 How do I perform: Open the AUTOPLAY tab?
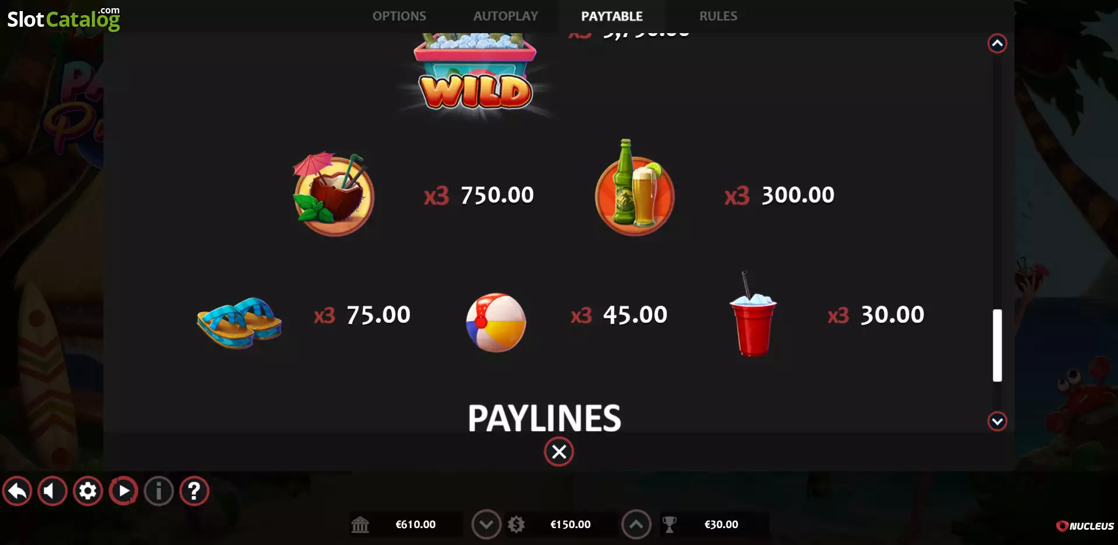click(x=506, y=16)
